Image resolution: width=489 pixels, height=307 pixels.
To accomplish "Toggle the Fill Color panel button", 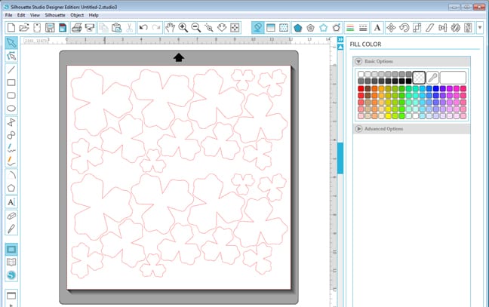I will click(257, 28).
